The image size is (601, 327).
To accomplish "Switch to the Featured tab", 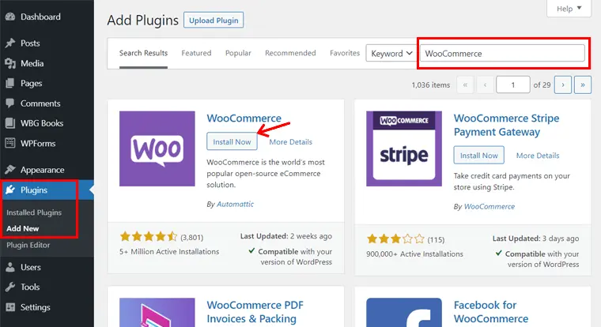I will [x=196, y=53].
